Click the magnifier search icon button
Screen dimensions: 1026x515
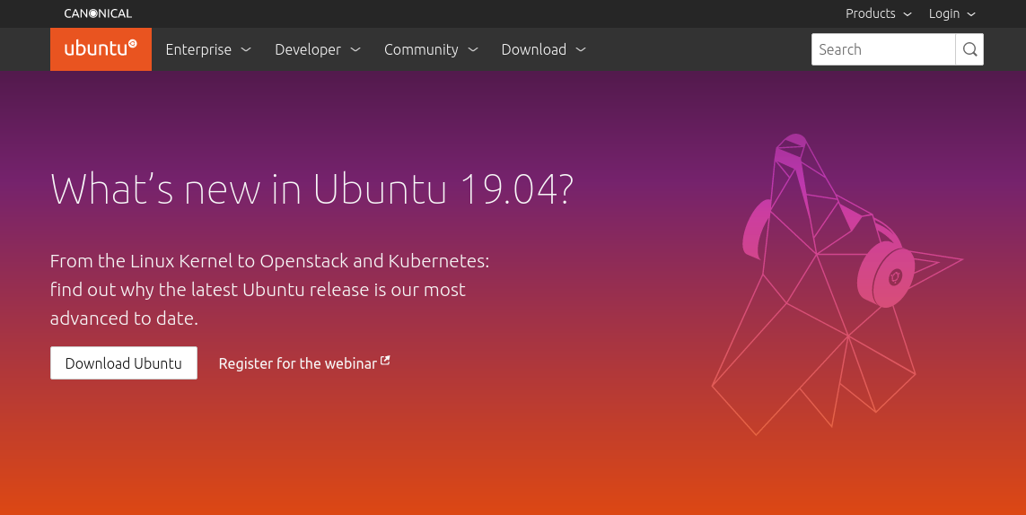[x=969, y=49]
